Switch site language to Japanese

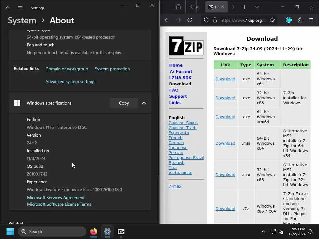(x=178, y=148)
